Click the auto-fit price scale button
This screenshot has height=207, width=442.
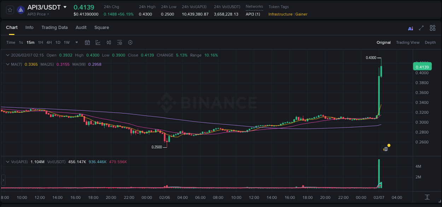point(427,197)
